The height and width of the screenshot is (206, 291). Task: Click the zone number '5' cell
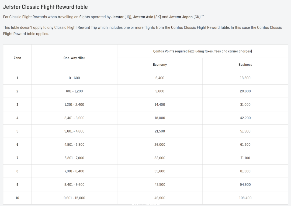[x=17, y=131]
